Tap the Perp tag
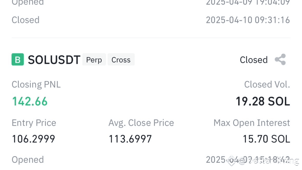The width and height of the screenshot is (302, 170). (94, 60)
